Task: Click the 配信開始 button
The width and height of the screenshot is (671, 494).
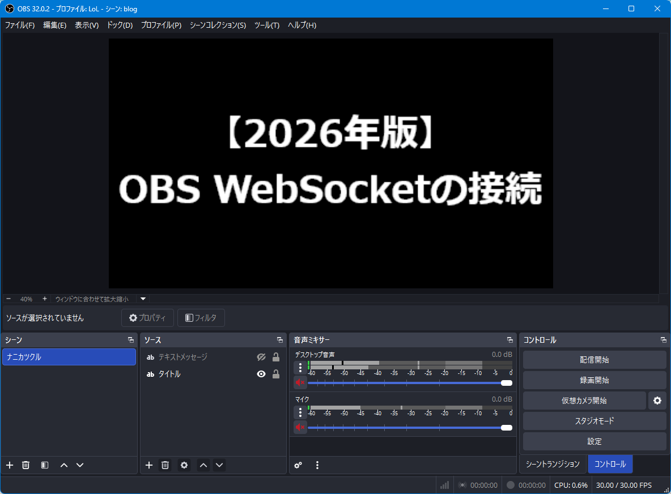Action: [x=594, y=360]
